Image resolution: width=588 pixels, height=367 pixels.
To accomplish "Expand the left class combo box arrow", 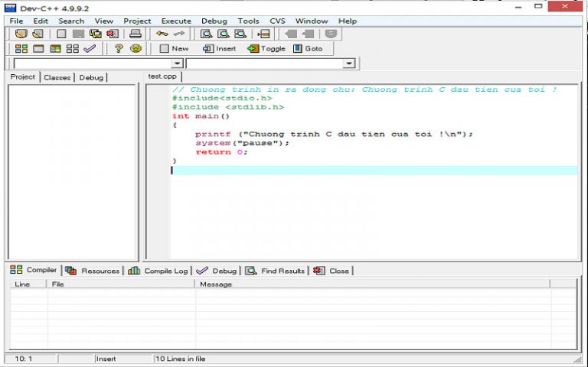I will [178, 63].
